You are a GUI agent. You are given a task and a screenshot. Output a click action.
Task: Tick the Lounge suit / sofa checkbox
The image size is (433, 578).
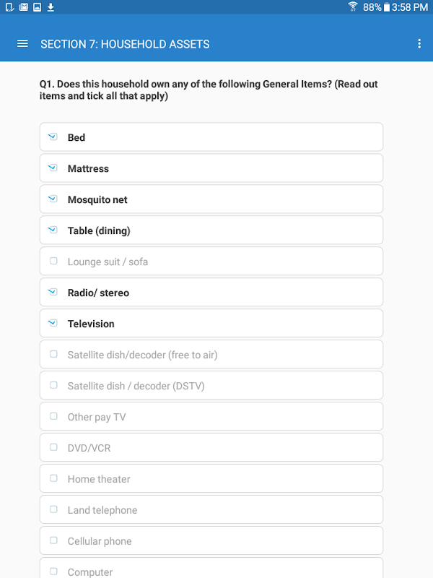click(53, 262)
